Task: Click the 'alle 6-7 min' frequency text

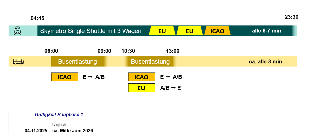Action: (x=266, y=31)
